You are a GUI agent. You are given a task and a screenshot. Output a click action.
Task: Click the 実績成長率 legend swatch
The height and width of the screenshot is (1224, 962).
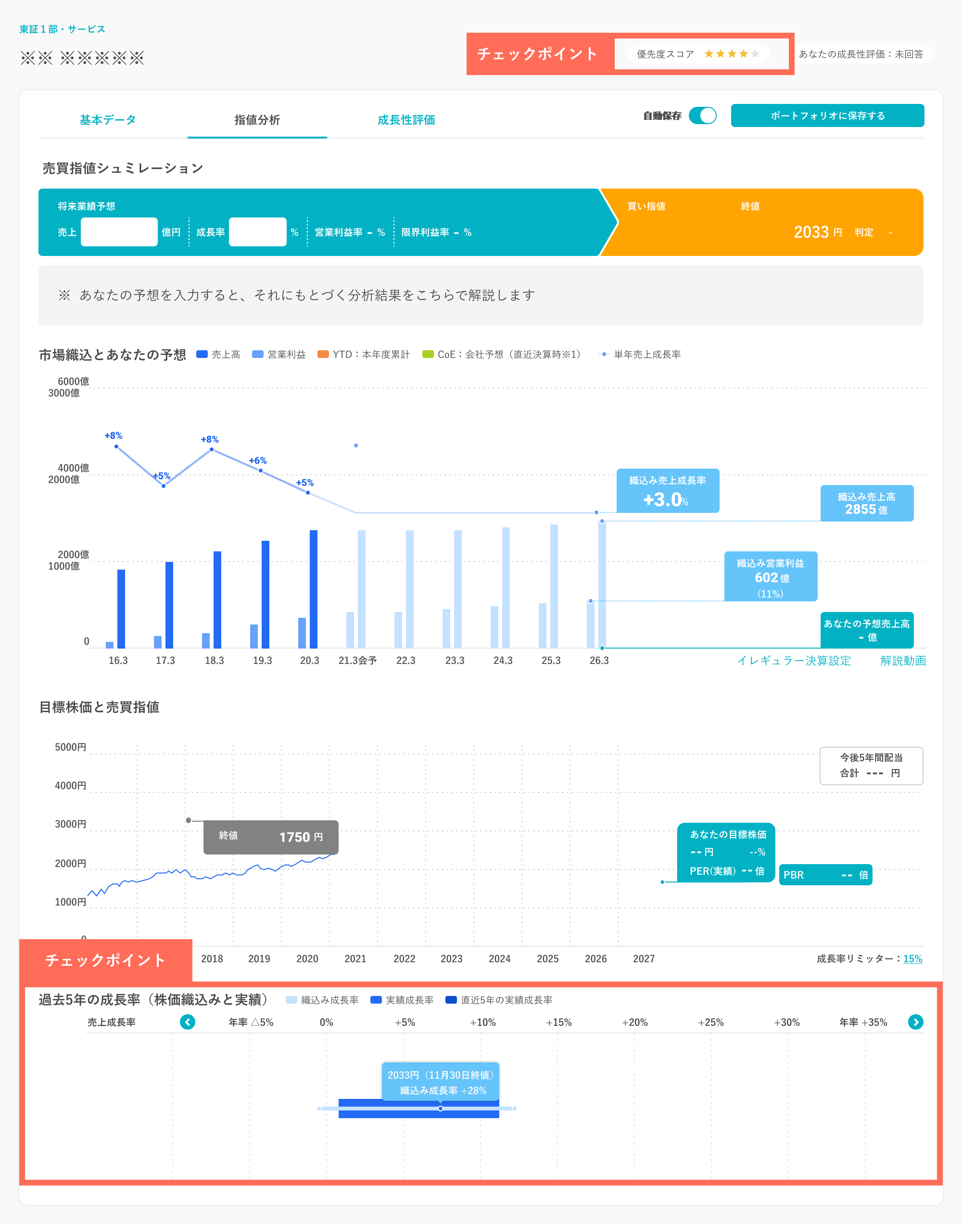tap(376, 1000)
